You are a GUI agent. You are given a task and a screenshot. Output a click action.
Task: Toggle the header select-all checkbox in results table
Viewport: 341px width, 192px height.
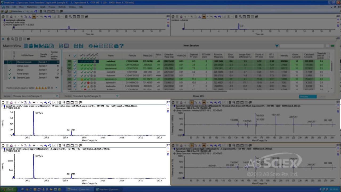tap(75, 56)
